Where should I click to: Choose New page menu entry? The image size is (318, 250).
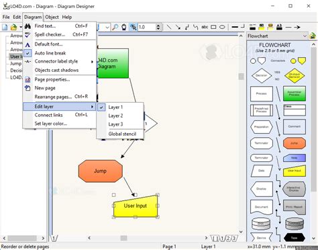[60, 88]
